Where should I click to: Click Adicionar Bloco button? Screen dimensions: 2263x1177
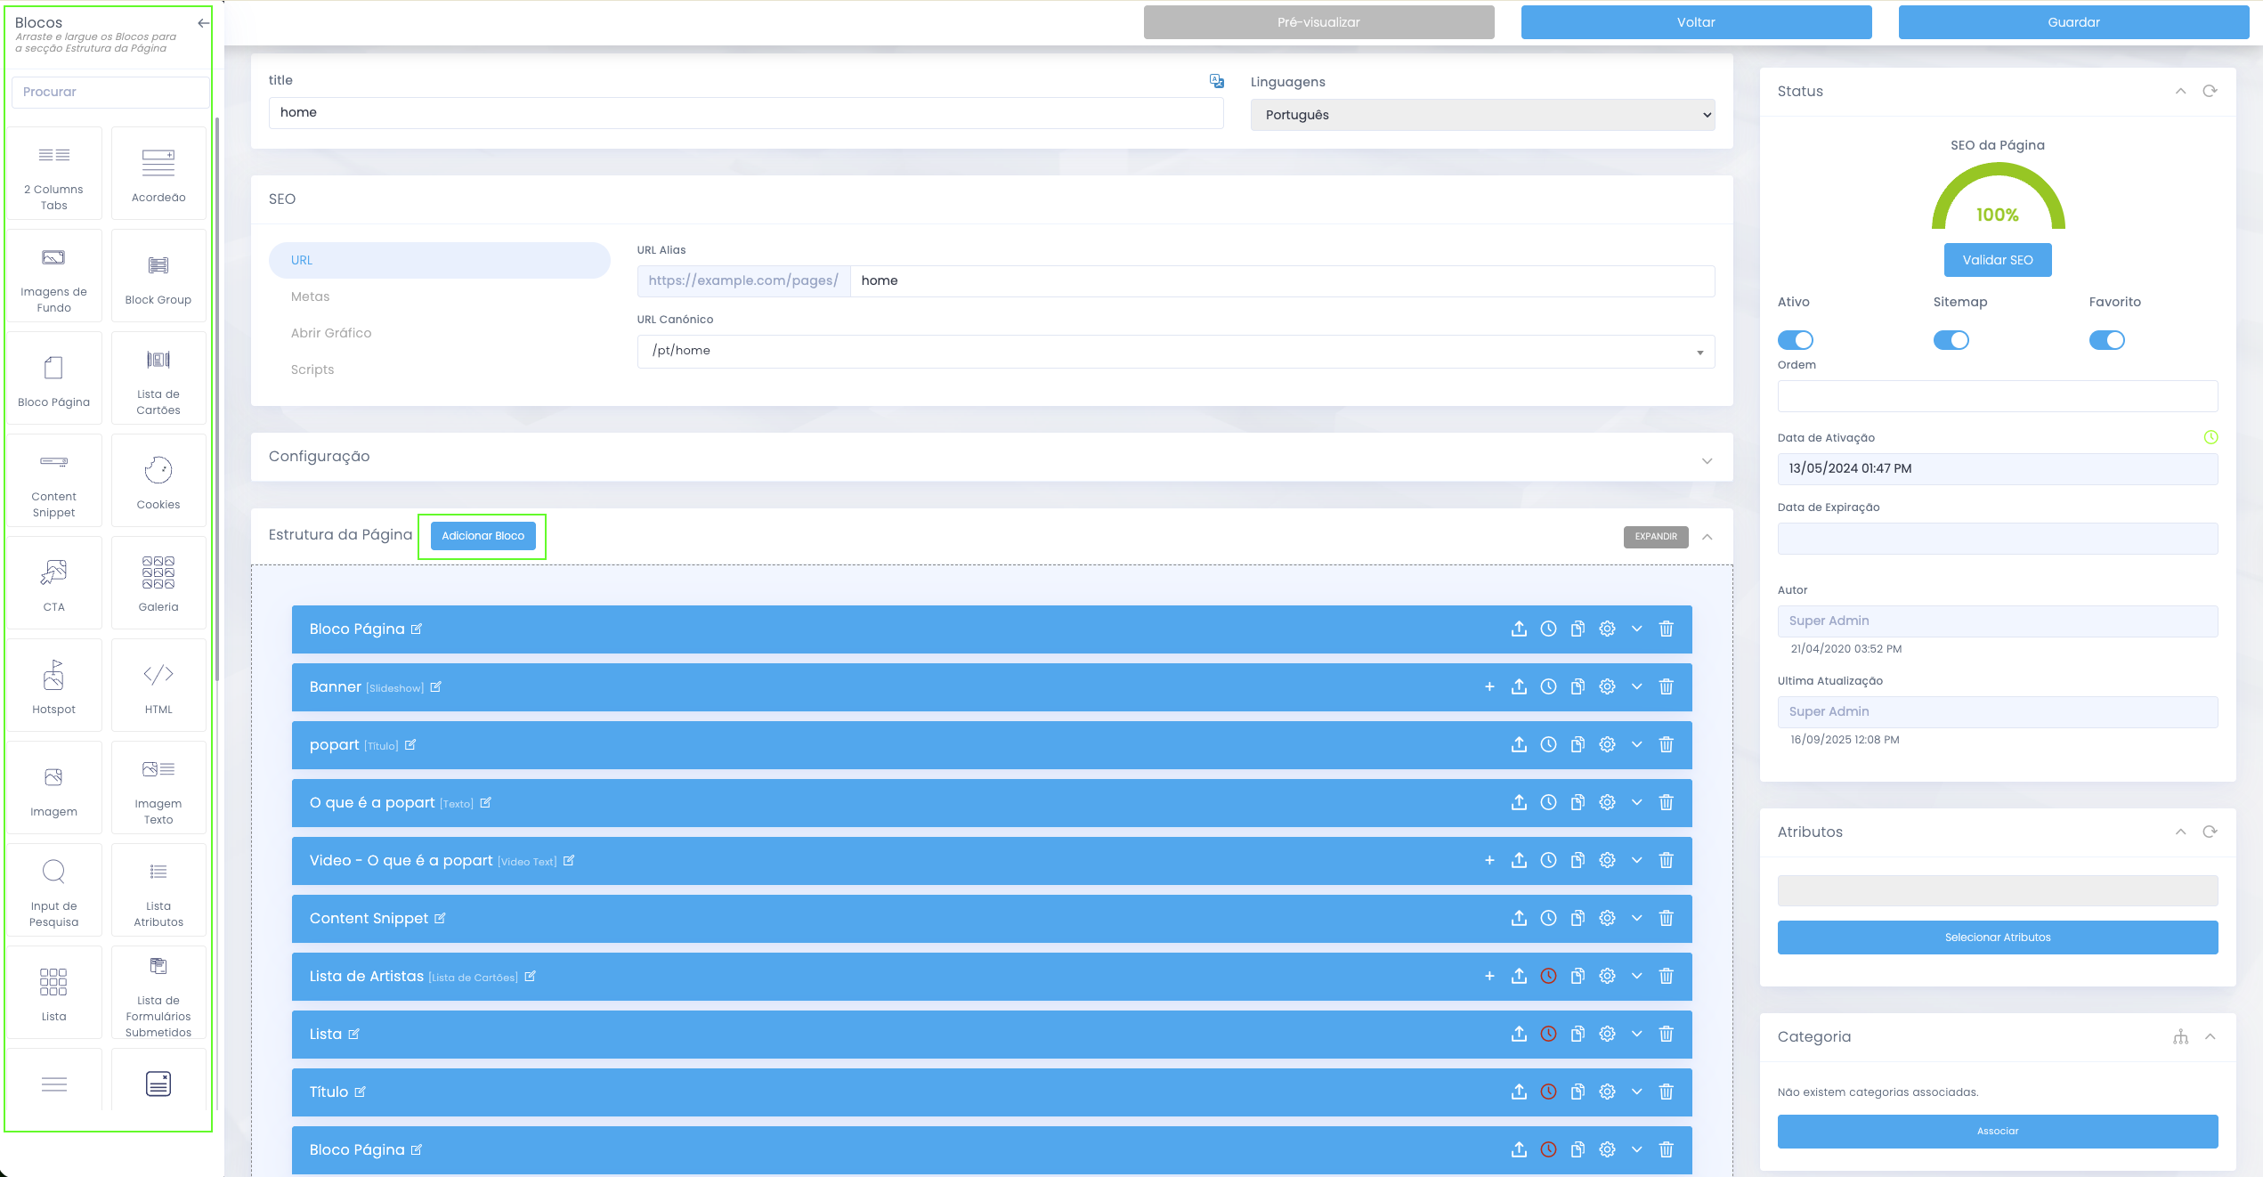pyautogui.click(x=483, y=536)
